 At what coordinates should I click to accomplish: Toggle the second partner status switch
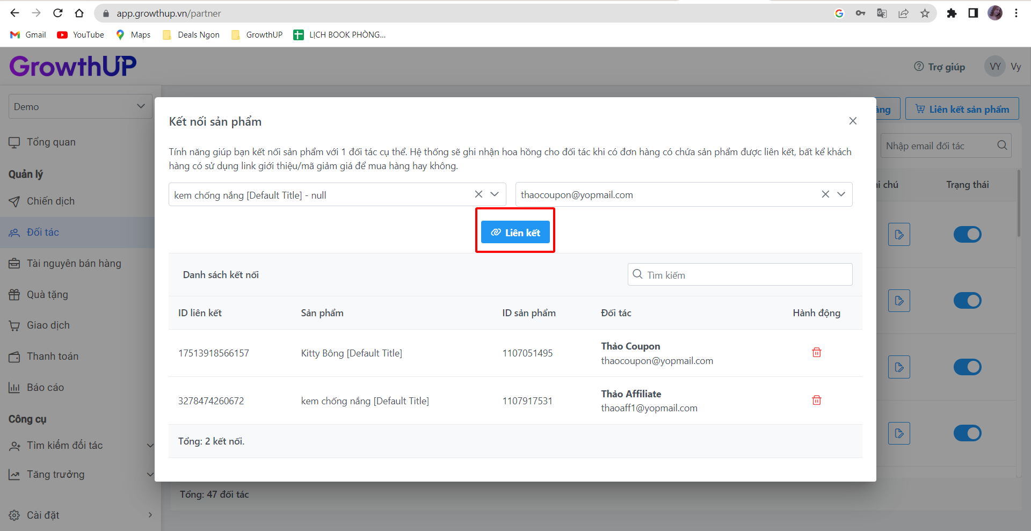pos(967,301)
